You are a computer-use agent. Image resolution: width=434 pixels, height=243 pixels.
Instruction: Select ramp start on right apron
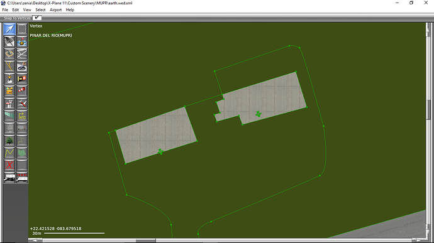259,114
